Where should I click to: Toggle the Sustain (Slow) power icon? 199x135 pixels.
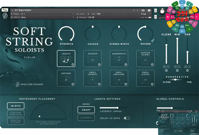coord(152,64)
